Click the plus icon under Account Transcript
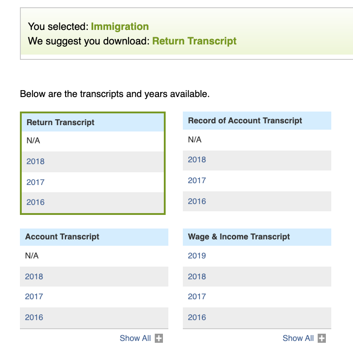 tap(159, 338)
